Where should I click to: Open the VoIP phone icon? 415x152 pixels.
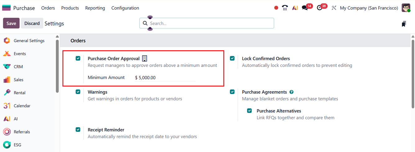coord(285,8)
